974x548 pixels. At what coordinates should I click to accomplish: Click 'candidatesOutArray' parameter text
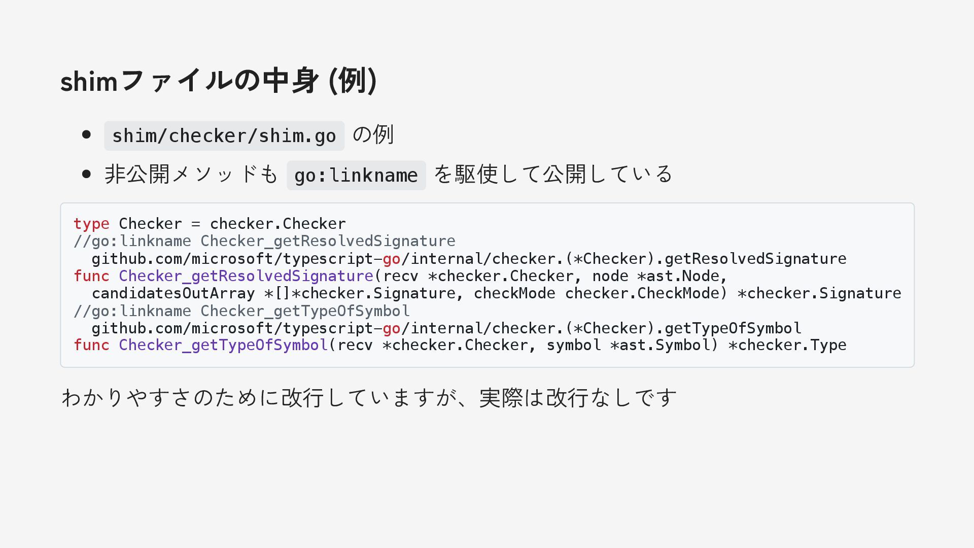(x=173, y=293)
